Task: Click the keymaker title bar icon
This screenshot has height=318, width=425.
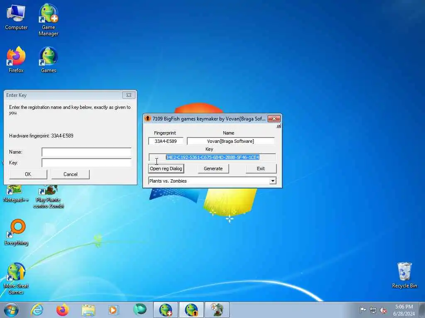Action: pos(147,118)
